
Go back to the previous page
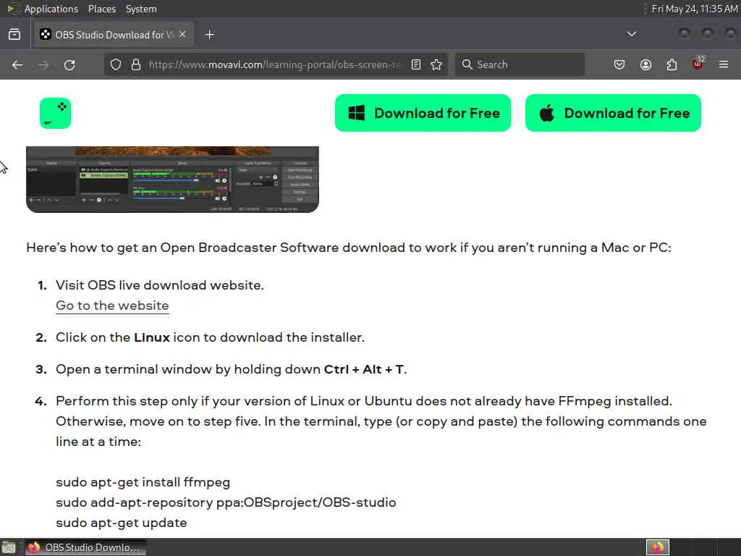(17, 64)
